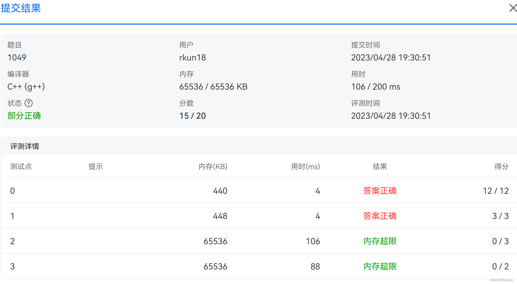517x284 pixels.
Task: Click the 题目 label
Action: (x=15, y=45)
